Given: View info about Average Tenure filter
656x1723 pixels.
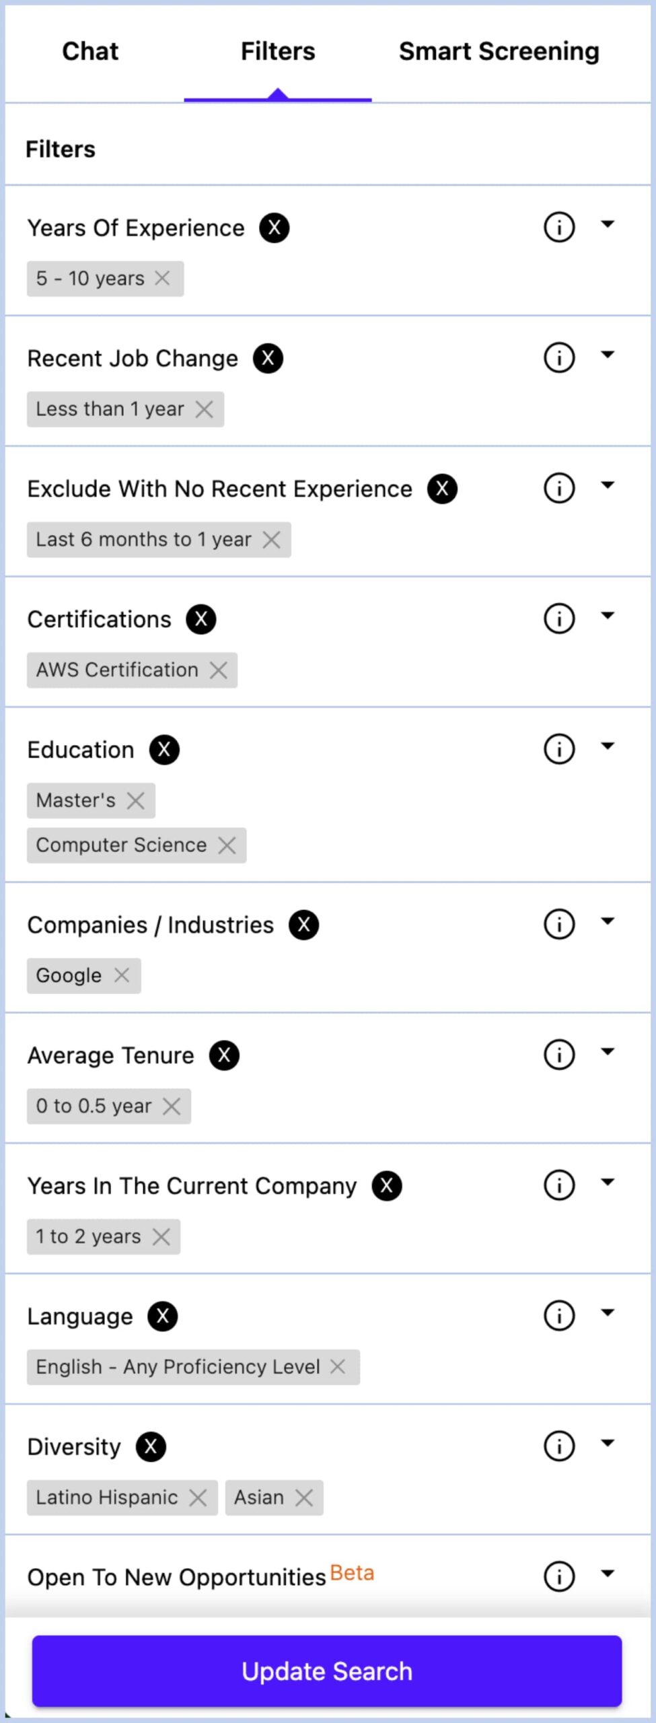Looking at the screenshot, I should click(x=558, y=1055).
